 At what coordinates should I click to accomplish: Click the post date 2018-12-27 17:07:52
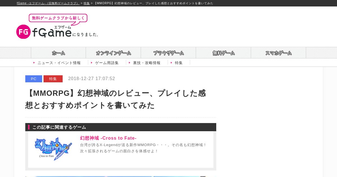[x=92, y=79]
